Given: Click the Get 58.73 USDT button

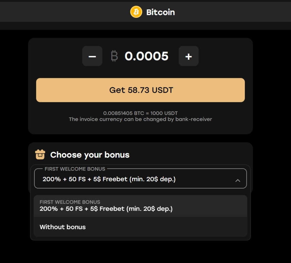Looking at the screenshot, I should point(141,90).
